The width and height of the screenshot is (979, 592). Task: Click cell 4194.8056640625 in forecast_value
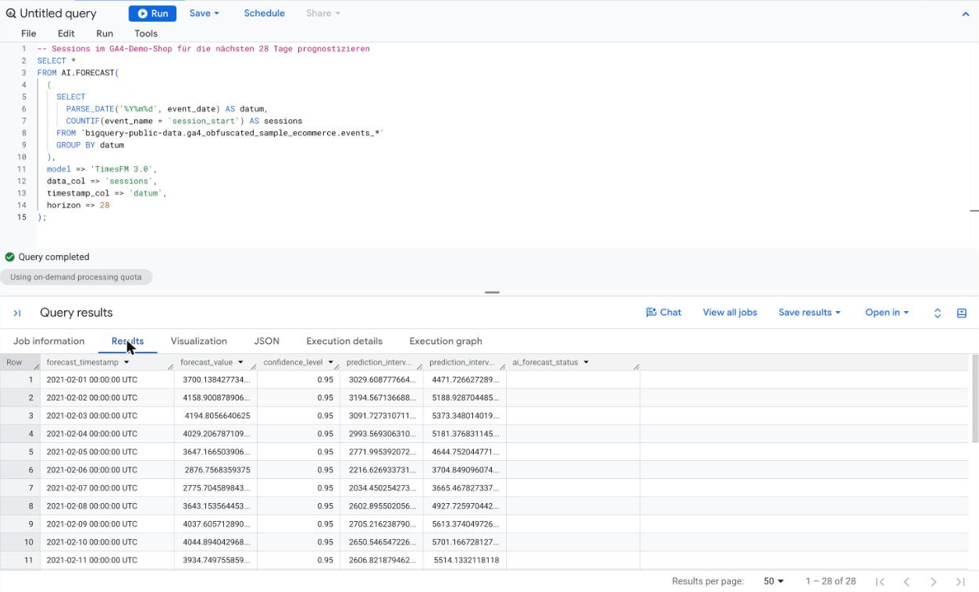(215, 416)
